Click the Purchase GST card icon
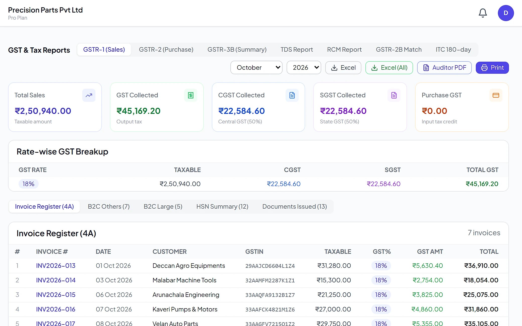 496,95
